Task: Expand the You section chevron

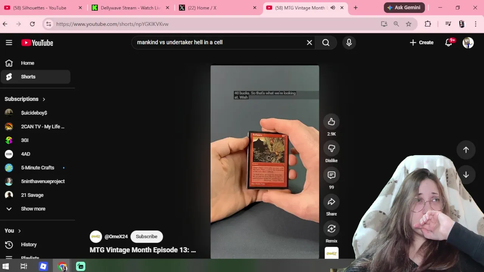Action: click(19, 230)
